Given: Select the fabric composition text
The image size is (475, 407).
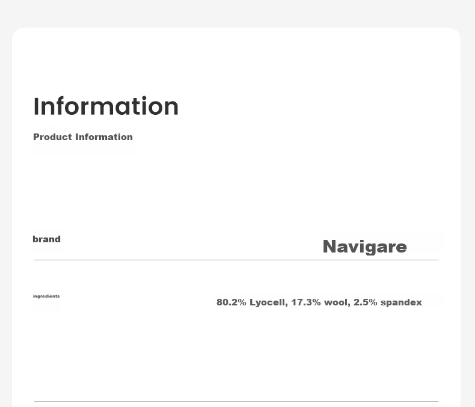Looking at the screenshot, I should point(319,302).
